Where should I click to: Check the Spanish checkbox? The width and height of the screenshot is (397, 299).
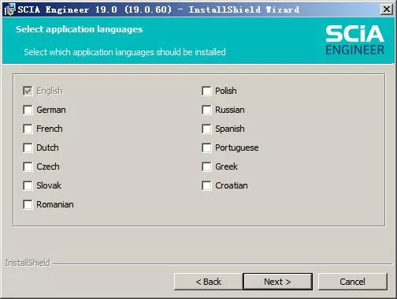[x=206, y=129]
